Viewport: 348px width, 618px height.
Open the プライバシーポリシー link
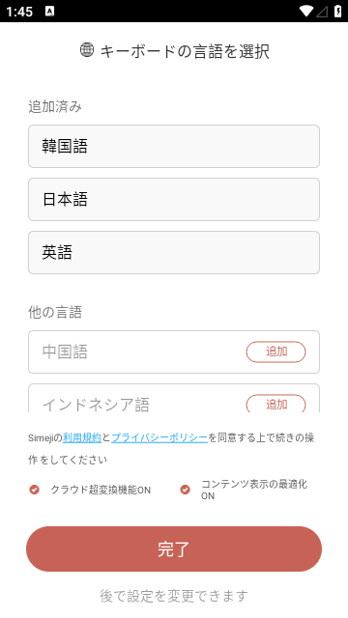click(159, 437)
